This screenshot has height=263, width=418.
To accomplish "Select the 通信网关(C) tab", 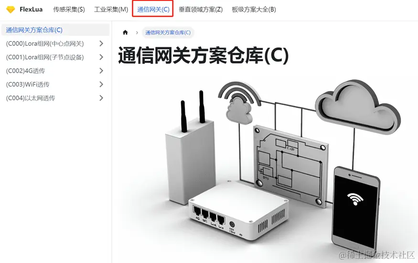I will click(153, 10).
